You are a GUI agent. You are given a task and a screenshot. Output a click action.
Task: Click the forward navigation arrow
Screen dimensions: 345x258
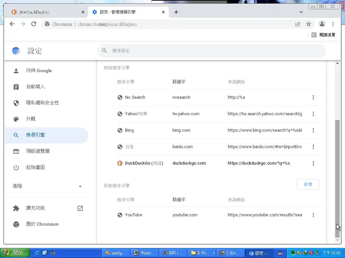23,24
